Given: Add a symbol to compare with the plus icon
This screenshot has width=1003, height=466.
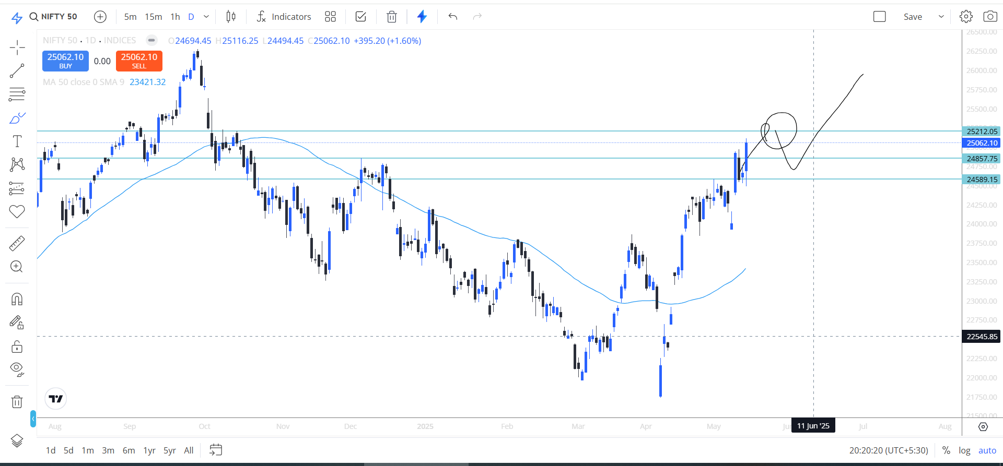Looking at the screenshot, I should pos(100,17).
